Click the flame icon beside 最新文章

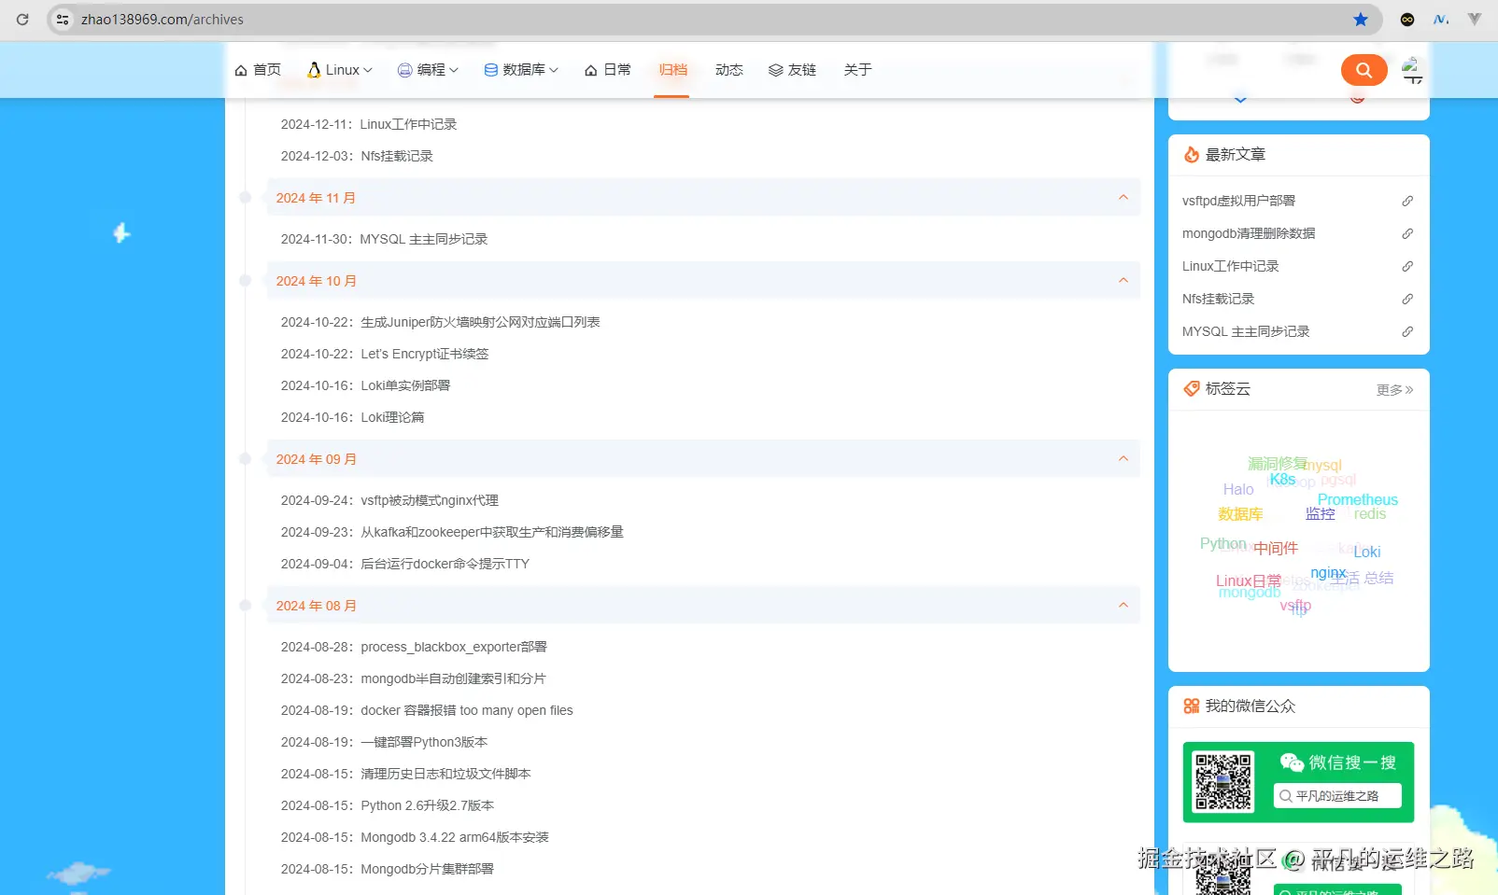coord(1191,154)
